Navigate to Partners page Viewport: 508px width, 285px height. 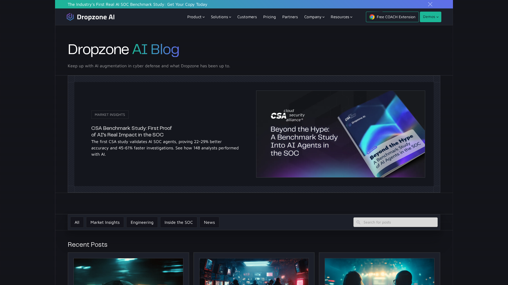[x=290, y=17]
